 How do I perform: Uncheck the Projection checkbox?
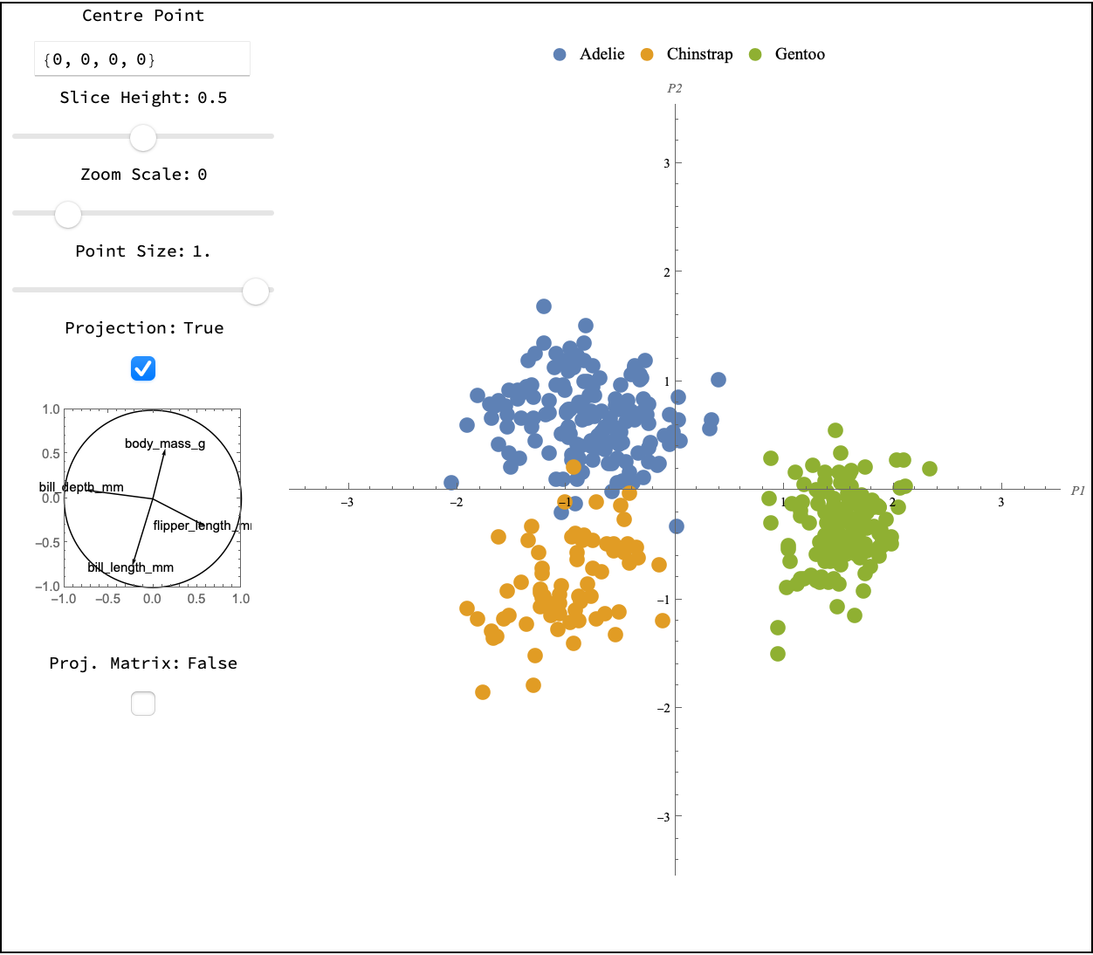tap(143, 368)
